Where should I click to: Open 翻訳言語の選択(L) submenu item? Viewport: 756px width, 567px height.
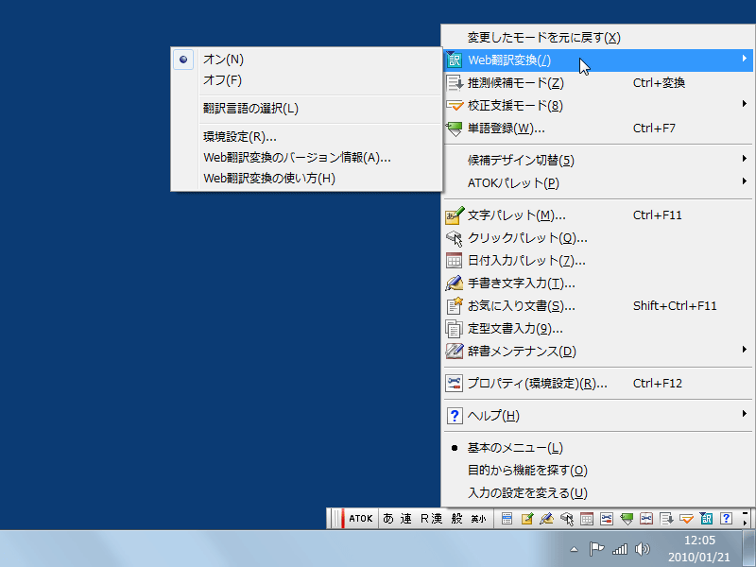click(x=306, y=109)
